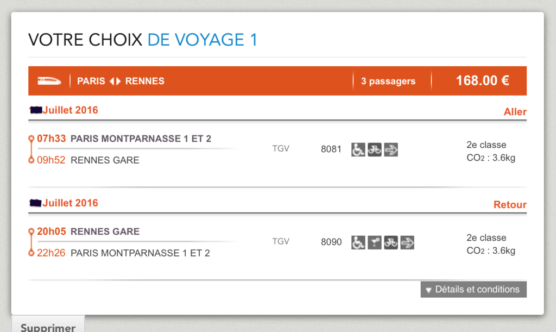This screenshot has width=556, height=332.
Task: Click the round-trip arrows between Paris and Rennes
Action: (115, 81)
